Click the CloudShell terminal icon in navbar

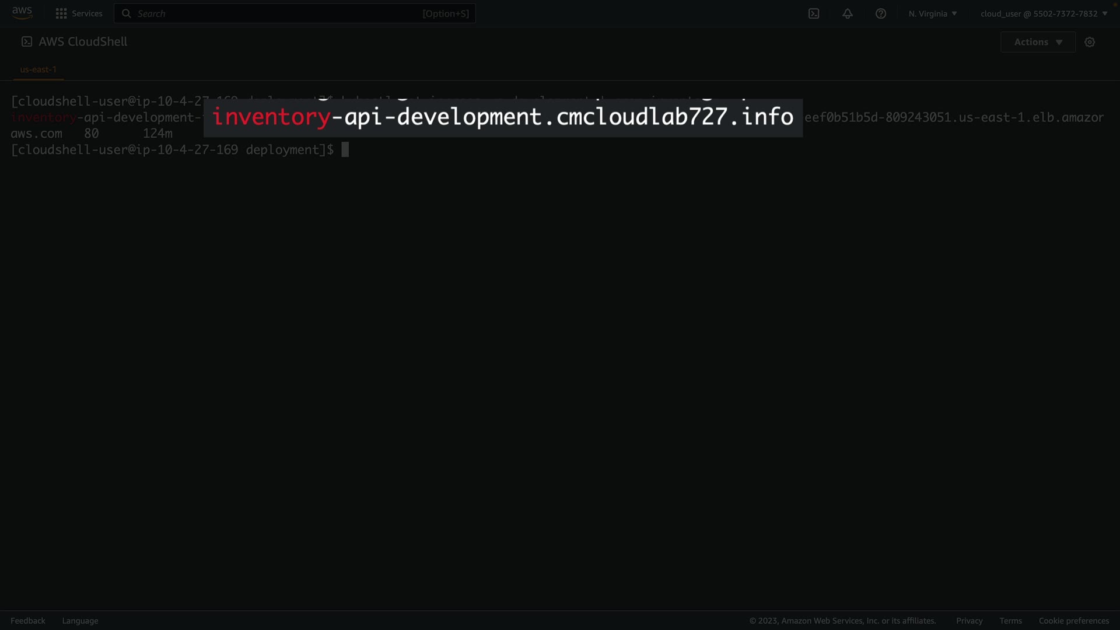click(x=814, y=13)
